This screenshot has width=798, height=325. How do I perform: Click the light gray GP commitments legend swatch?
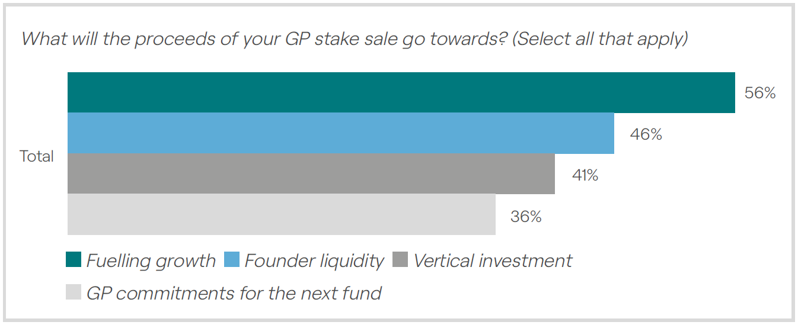[x=74, y=292]
